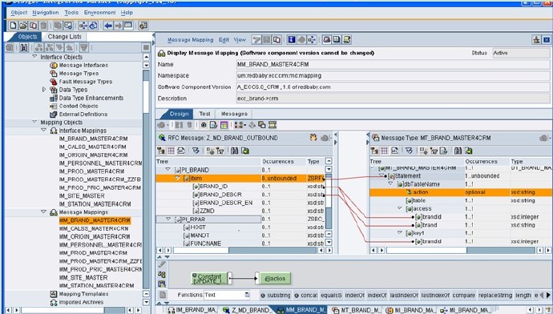
Task: Expand the Data Types node
Action: [44, 90]
